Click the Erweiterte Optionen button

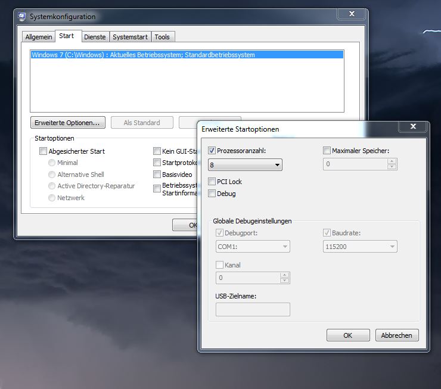[x=67, y=123]
